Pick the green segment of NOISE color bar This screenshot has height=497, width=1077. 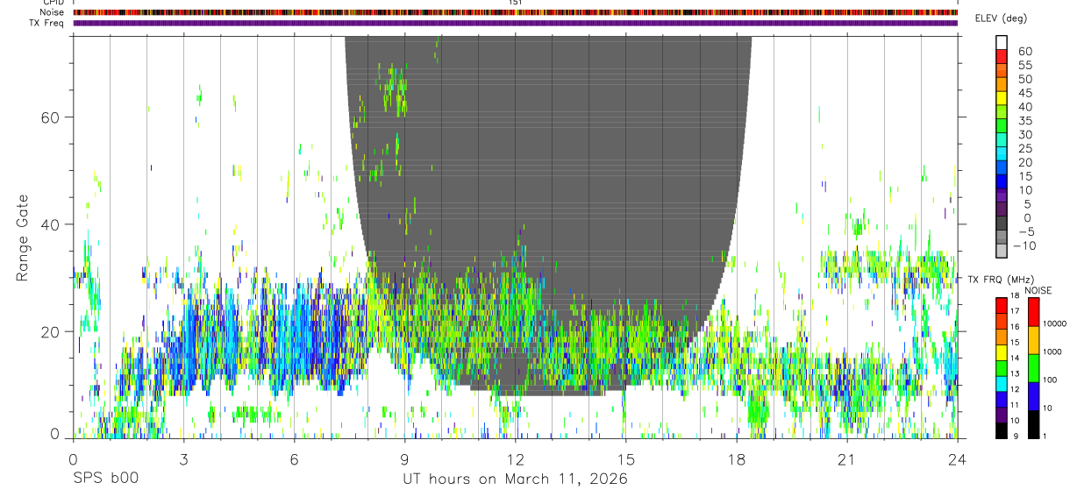(1032, 368)
